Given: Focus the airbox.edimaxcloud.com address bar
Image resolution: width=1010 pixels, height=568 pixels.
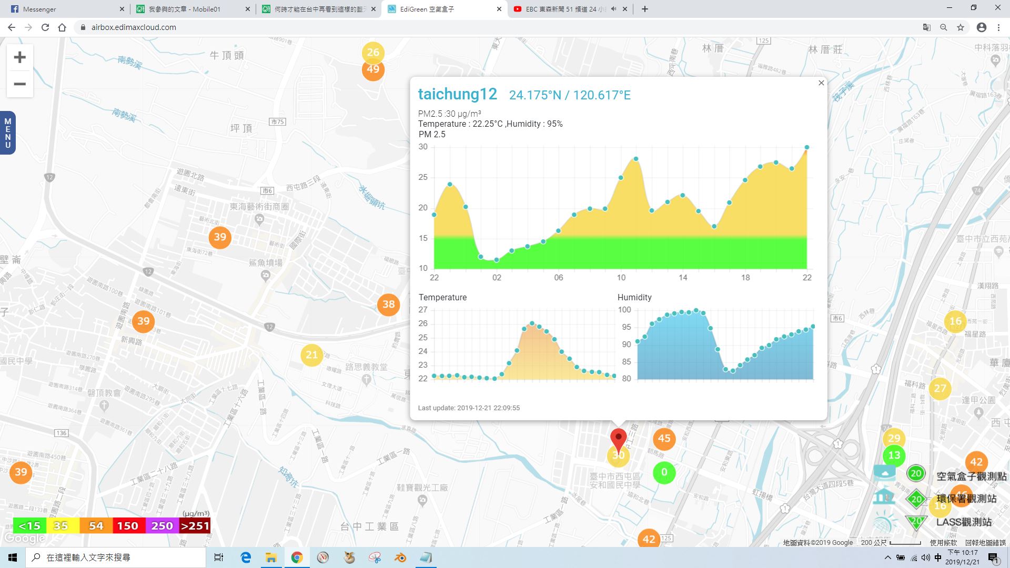Looking at the screenshot, I should (494, 27).
